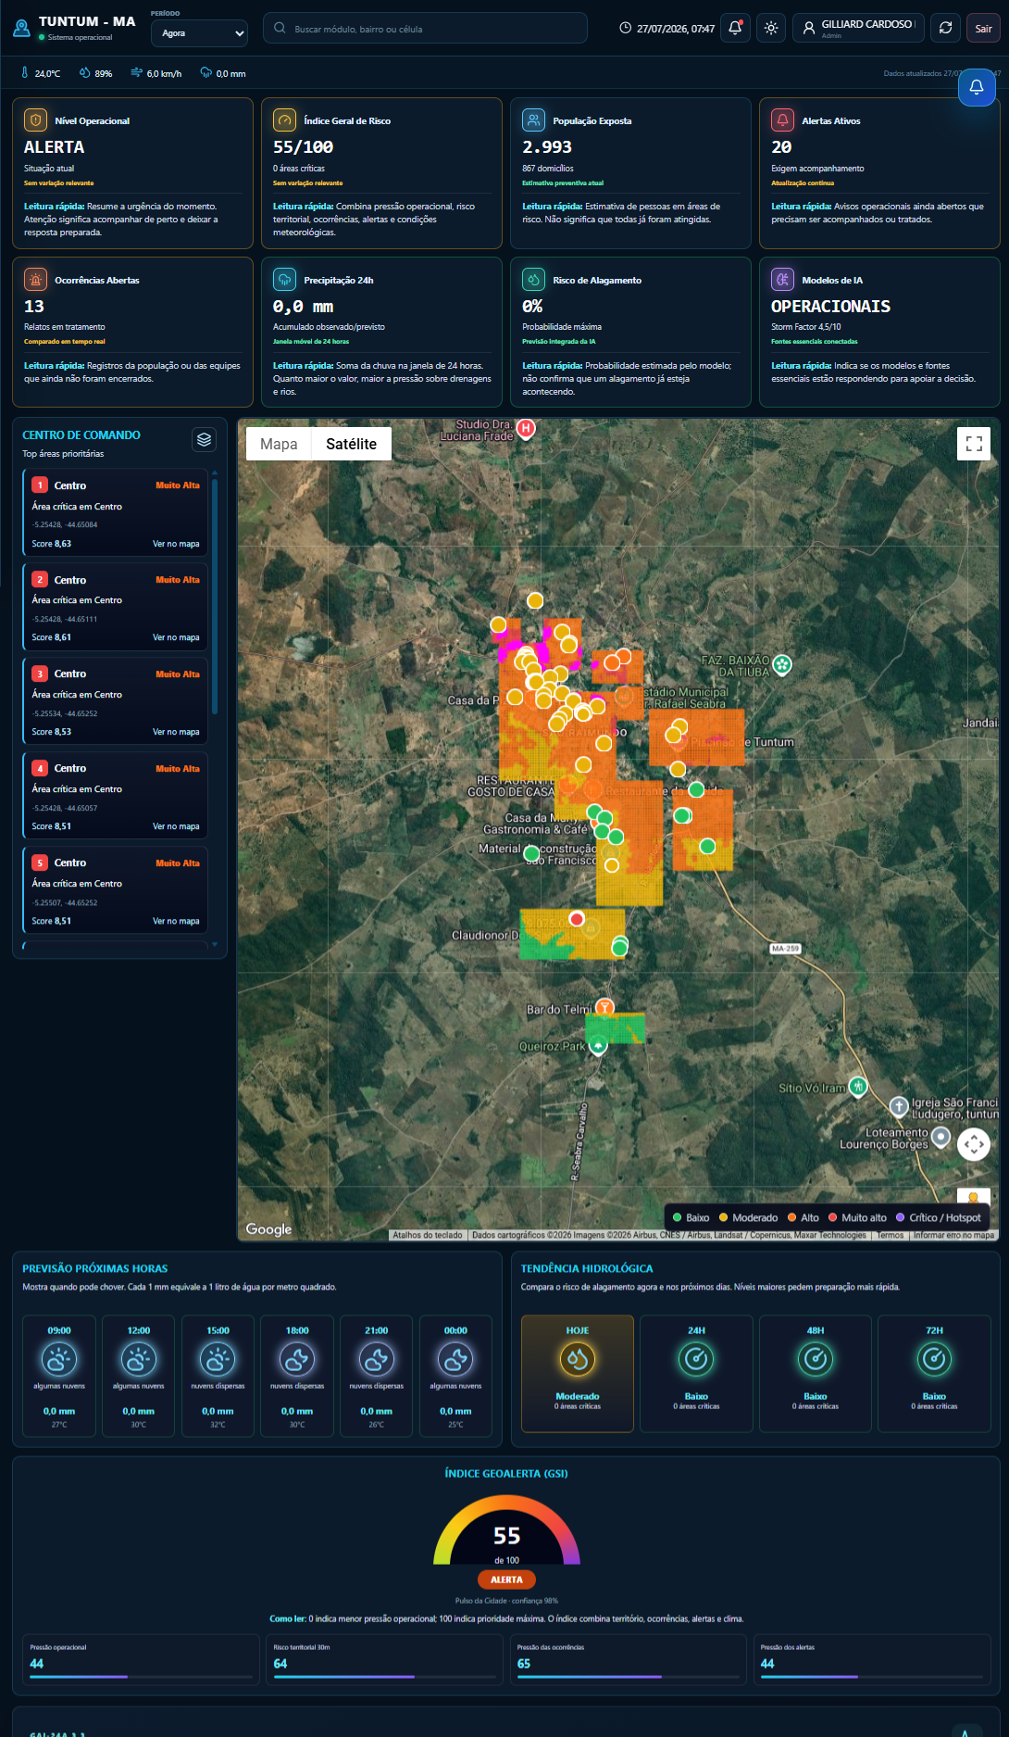Toggle fullscreen map view
Image resolution: width=1009 pixels, height=1737 pixels.
point(974,444)
